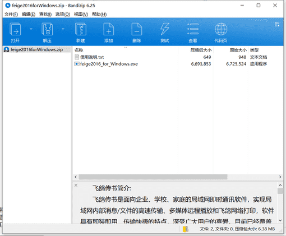This screenshot has height=236, width=286.
Task: Click the horizontal scrollbar right arrow
Action: pos(280,177)
